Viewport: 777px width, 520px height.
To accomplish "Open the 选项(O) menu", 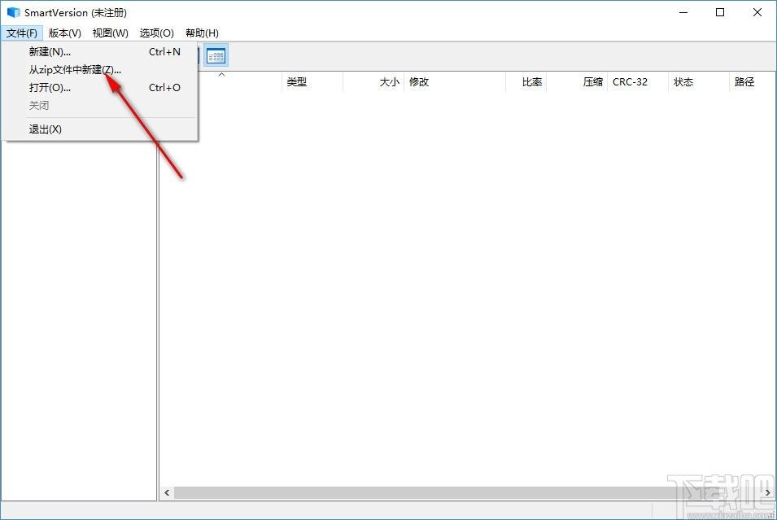I will pyautogui.click(x=156, y=33).
